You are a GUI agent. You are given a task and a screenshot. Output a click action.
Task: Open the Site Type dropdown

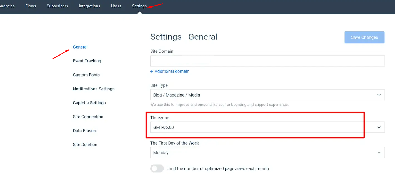pyautogui.click(x=267, y=95)
